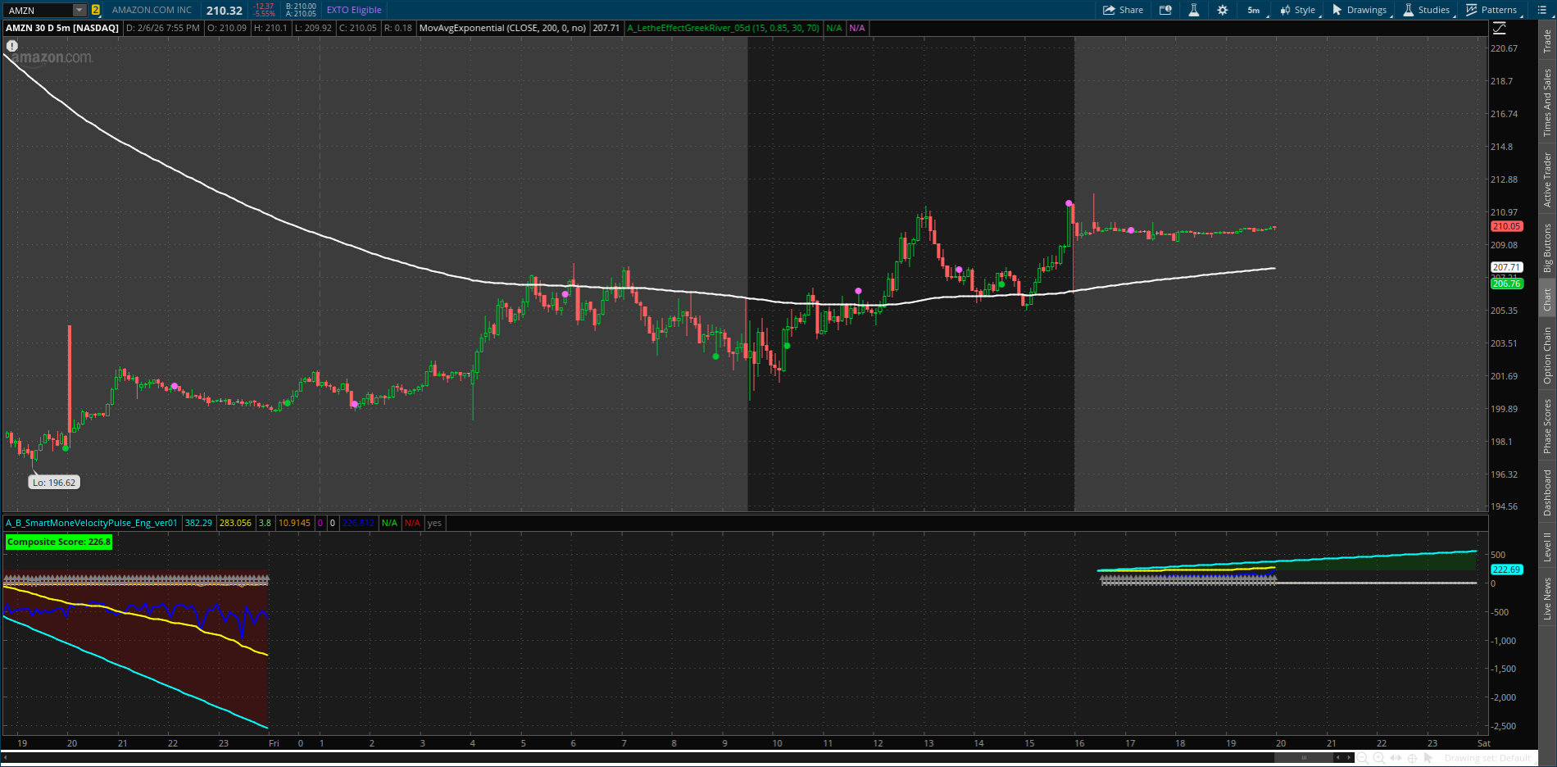Open the 5m timeframe dropdown

click(1253, 10)
